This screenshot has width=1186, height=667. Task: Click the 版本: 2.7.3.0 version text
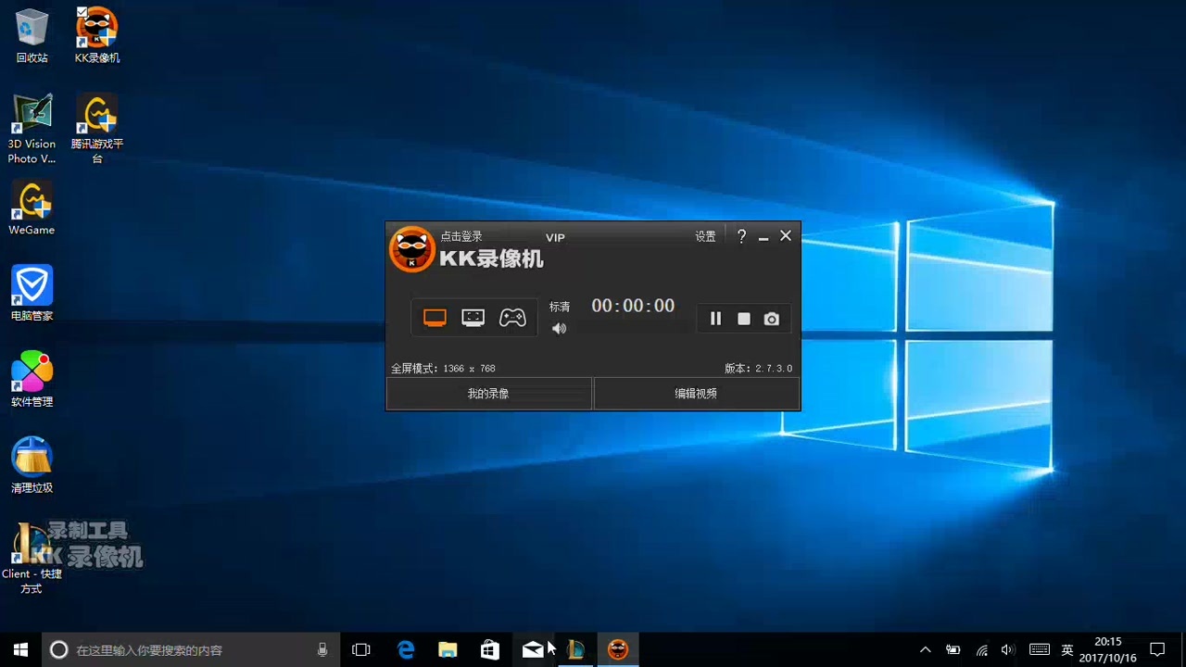(758, 369)
